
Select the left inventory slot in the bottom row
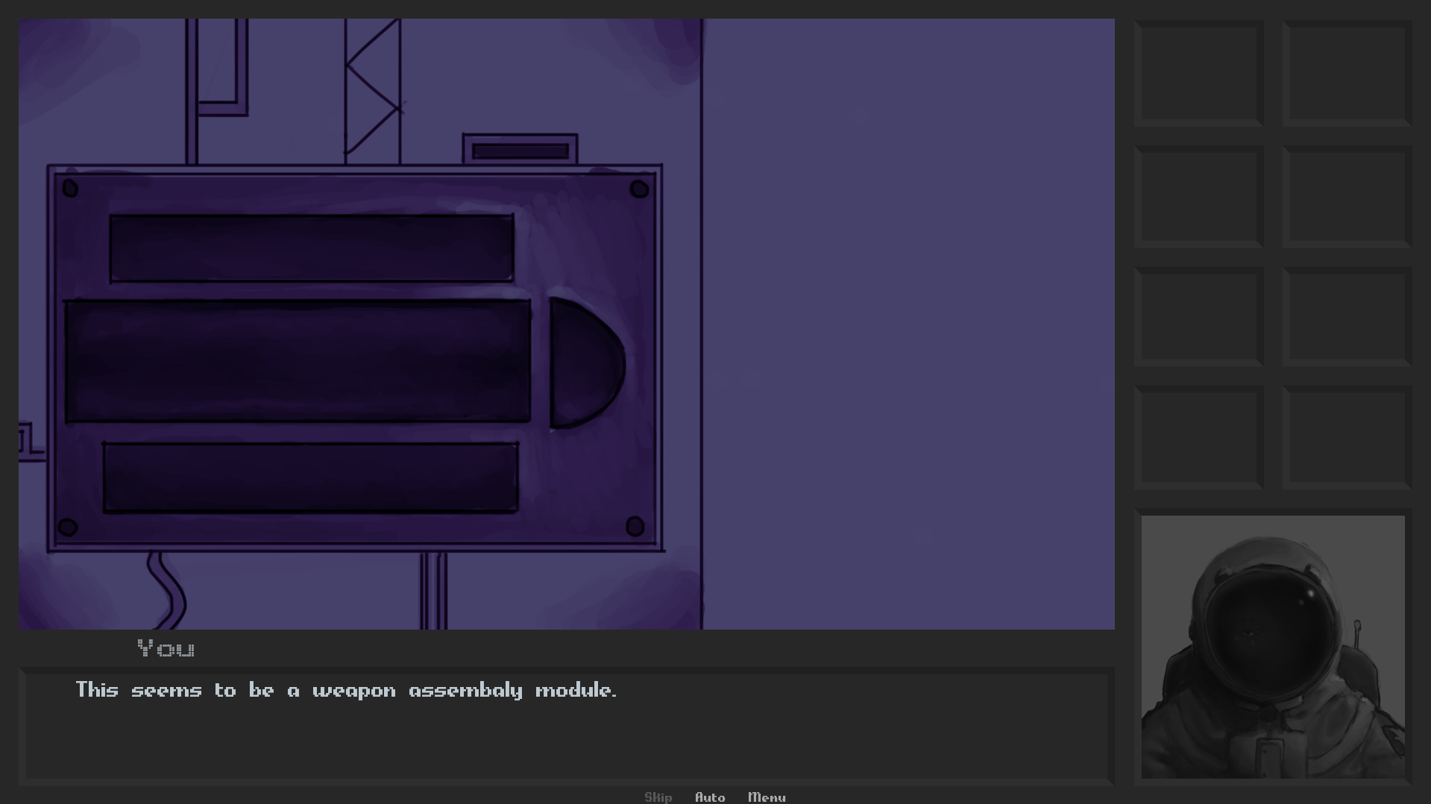1199,437
